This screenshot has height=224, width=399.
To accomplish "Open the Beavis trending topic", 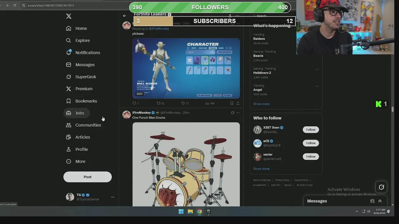I will coord(258,56).
